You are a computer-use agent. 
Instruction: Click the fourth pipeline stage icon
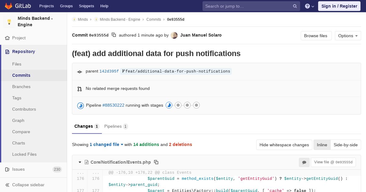196,105
